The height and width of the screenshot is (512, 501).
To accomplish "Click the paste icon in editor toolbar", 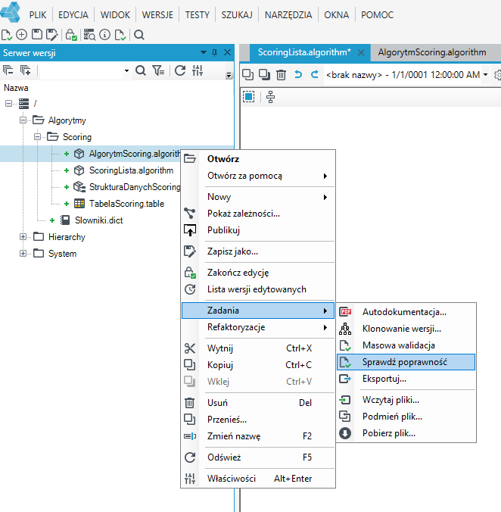I will tap(264, 74).
